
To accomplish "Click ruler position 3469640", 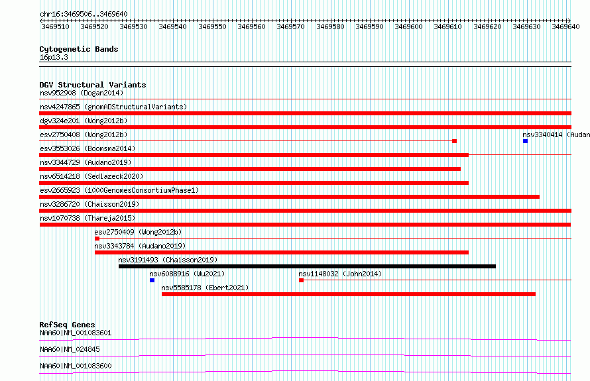I will (565, 27).
